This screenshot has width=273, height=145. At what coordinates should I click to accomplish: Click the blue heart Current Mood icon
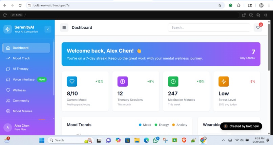72,81
